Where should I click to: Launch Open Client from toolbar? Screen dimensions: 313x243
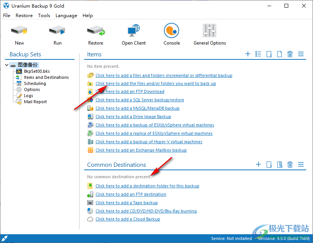tap(133, 31)
